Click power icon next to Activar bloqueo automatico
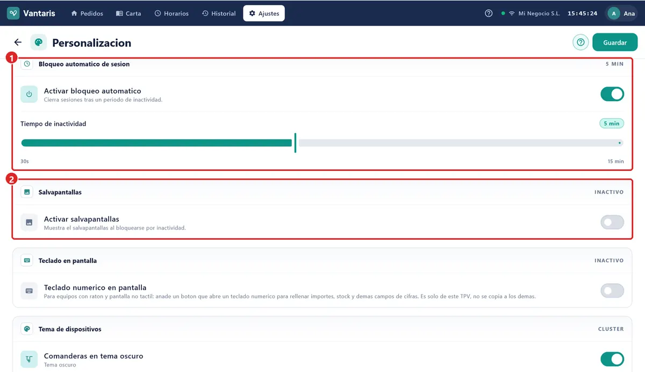Screen dimensions: 645x372 coord(29,94)
